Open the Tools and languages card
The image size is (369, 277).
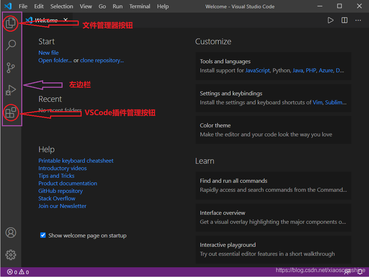point(273,66)
